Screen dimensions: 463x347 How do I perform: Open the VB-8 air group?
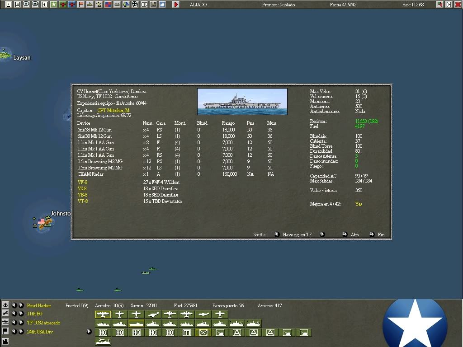click(x=82, y=195)
